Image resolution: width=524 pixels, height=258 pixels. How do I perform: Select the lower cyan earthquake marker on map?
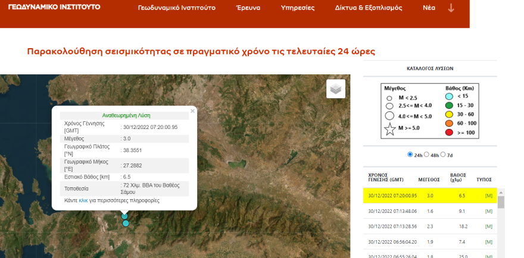coord(126,224)
